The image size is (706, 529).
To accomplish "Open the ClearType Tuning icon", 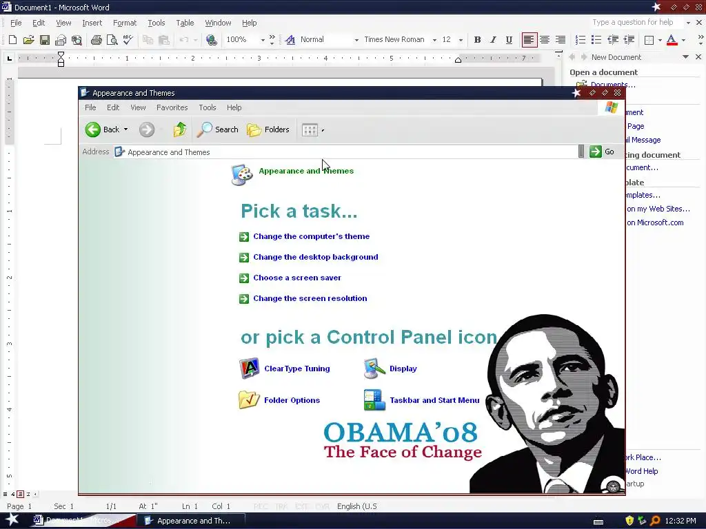I will click(x=249, y=369).
